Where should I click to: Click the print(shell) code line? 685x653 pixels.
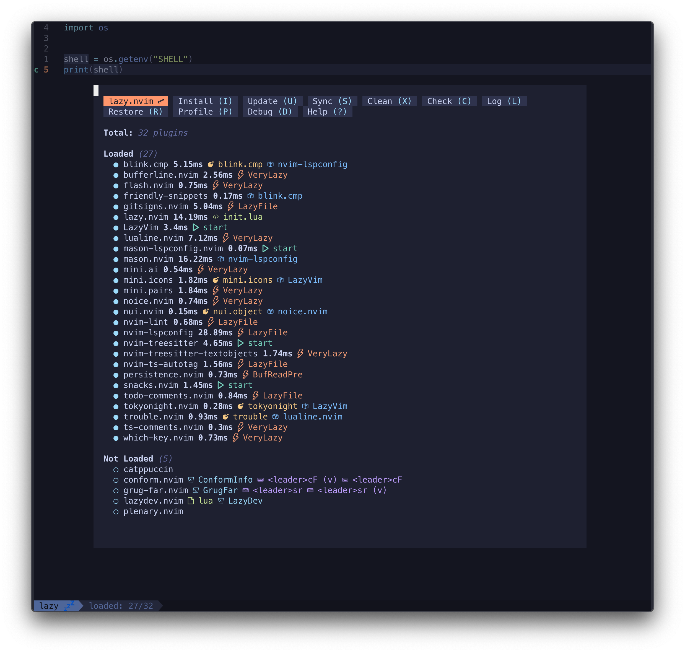(93, 70)
